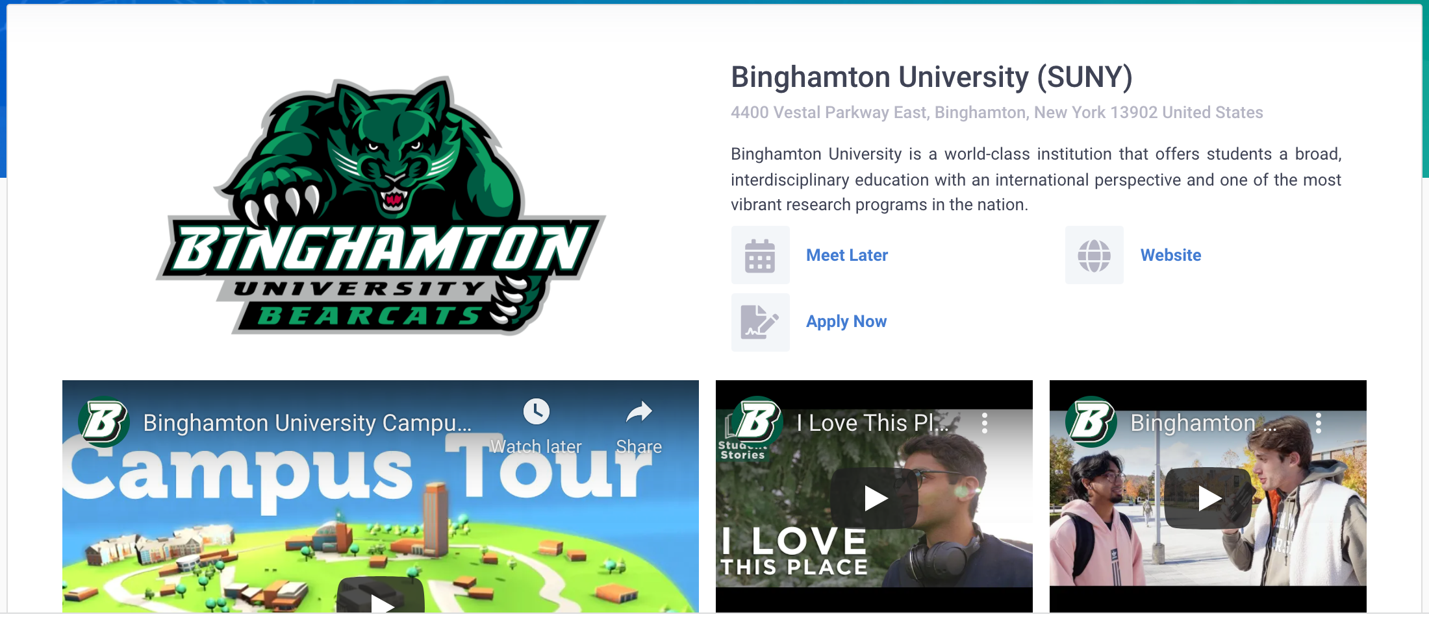Play the I Love This Place video
This screenshot has width=1429, height=619.
pos(874,498)
